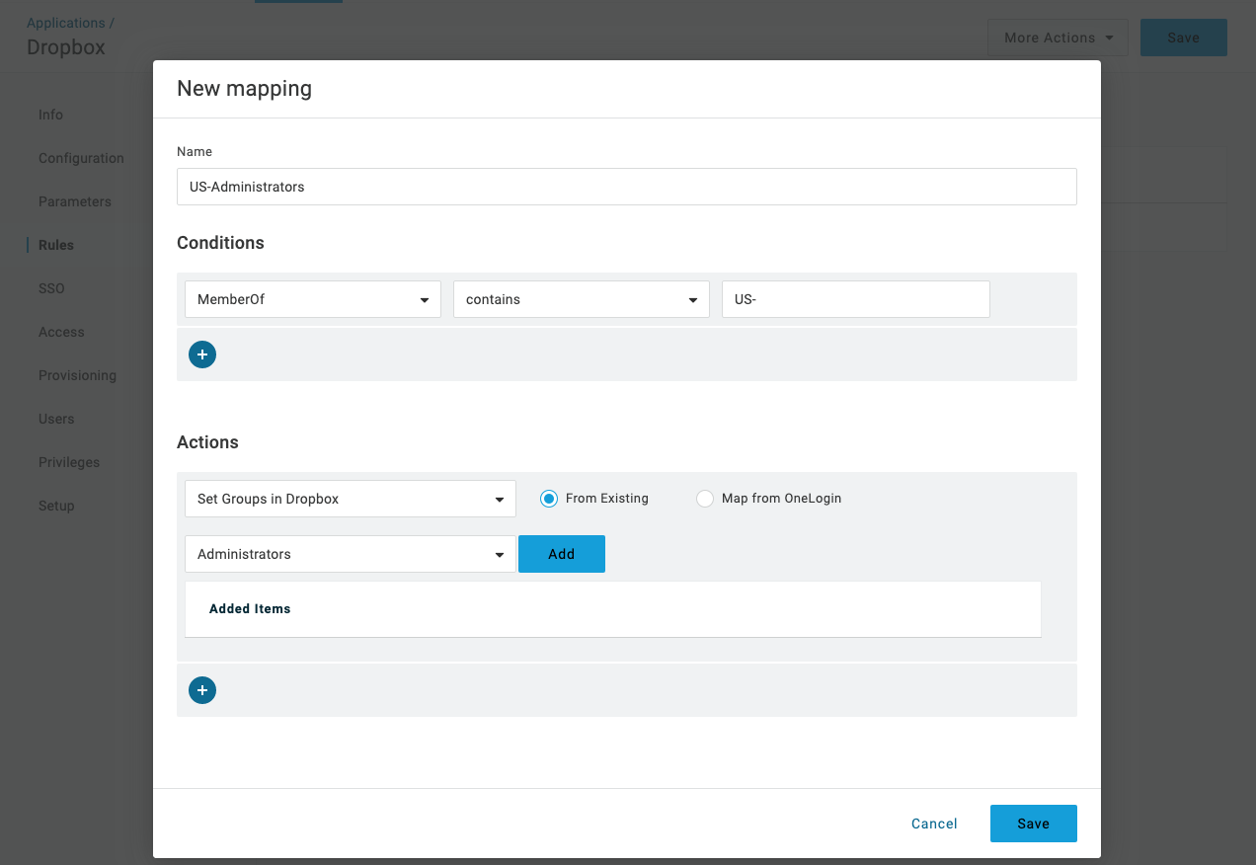Open the Applications breadcrumb link
Screen dimensions: 1256x865
click(65, 23)
